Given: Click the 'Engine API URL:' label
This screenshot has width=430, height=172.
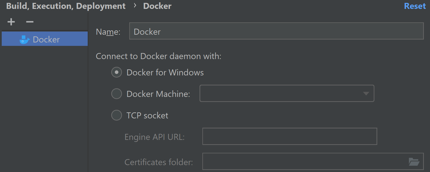Looking at the screenshot, I should (155, 137).
